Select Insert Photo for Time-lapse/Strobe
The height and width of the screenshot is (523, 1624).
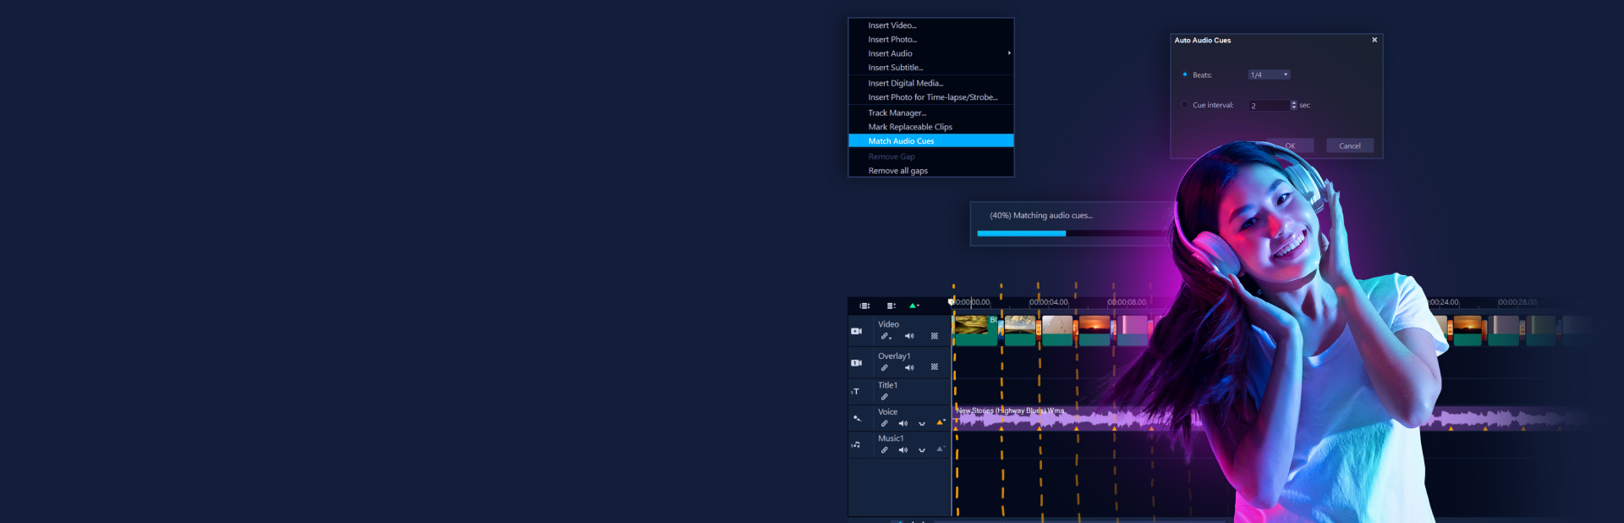(x=931, y=97)
